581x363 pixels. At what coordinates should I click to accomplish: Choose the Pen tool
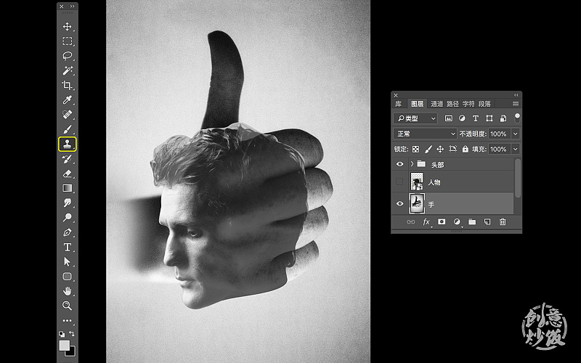click(68, 232)
